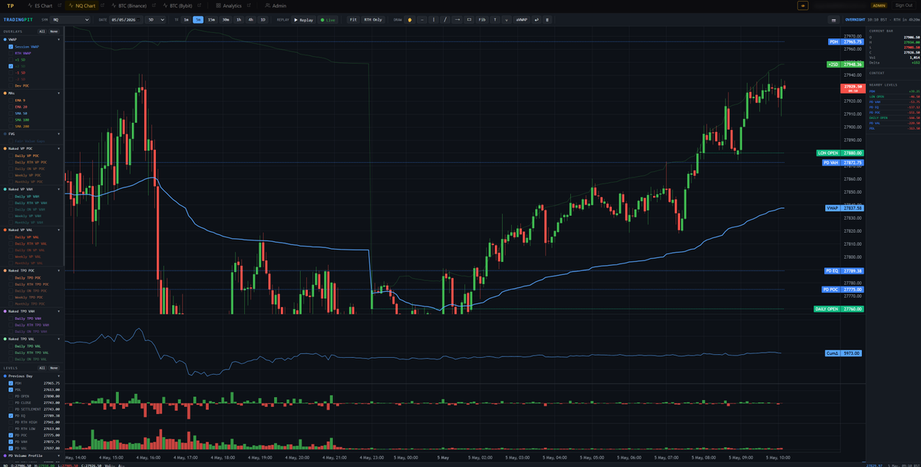Viewport: 921px width, 467px height.
Task: Open the NQ symbol dropdown
Action: (x=71, y=19)
